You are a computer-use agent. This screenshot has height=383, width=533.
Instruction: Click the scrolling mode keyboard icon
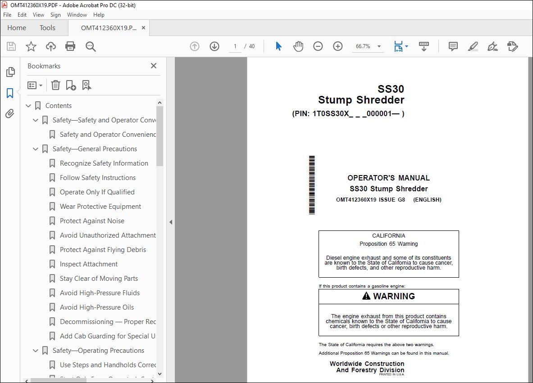point(424,46)
